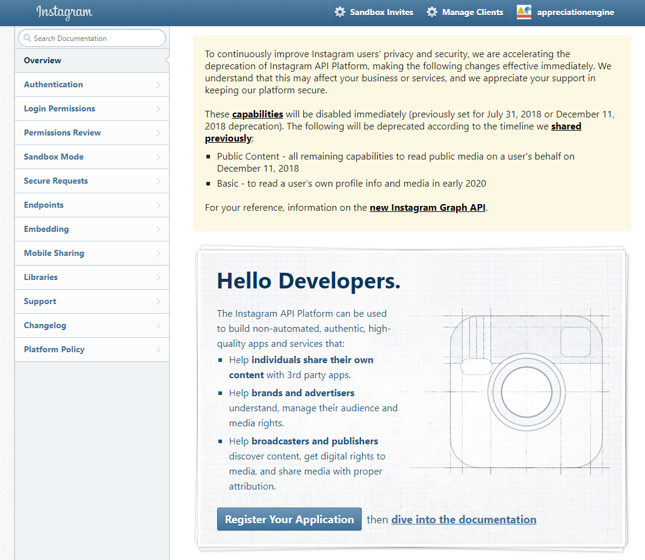Expand Embedding with its chevron arrow
Screen dimensions: 645x560
click(x=158, y=229)
